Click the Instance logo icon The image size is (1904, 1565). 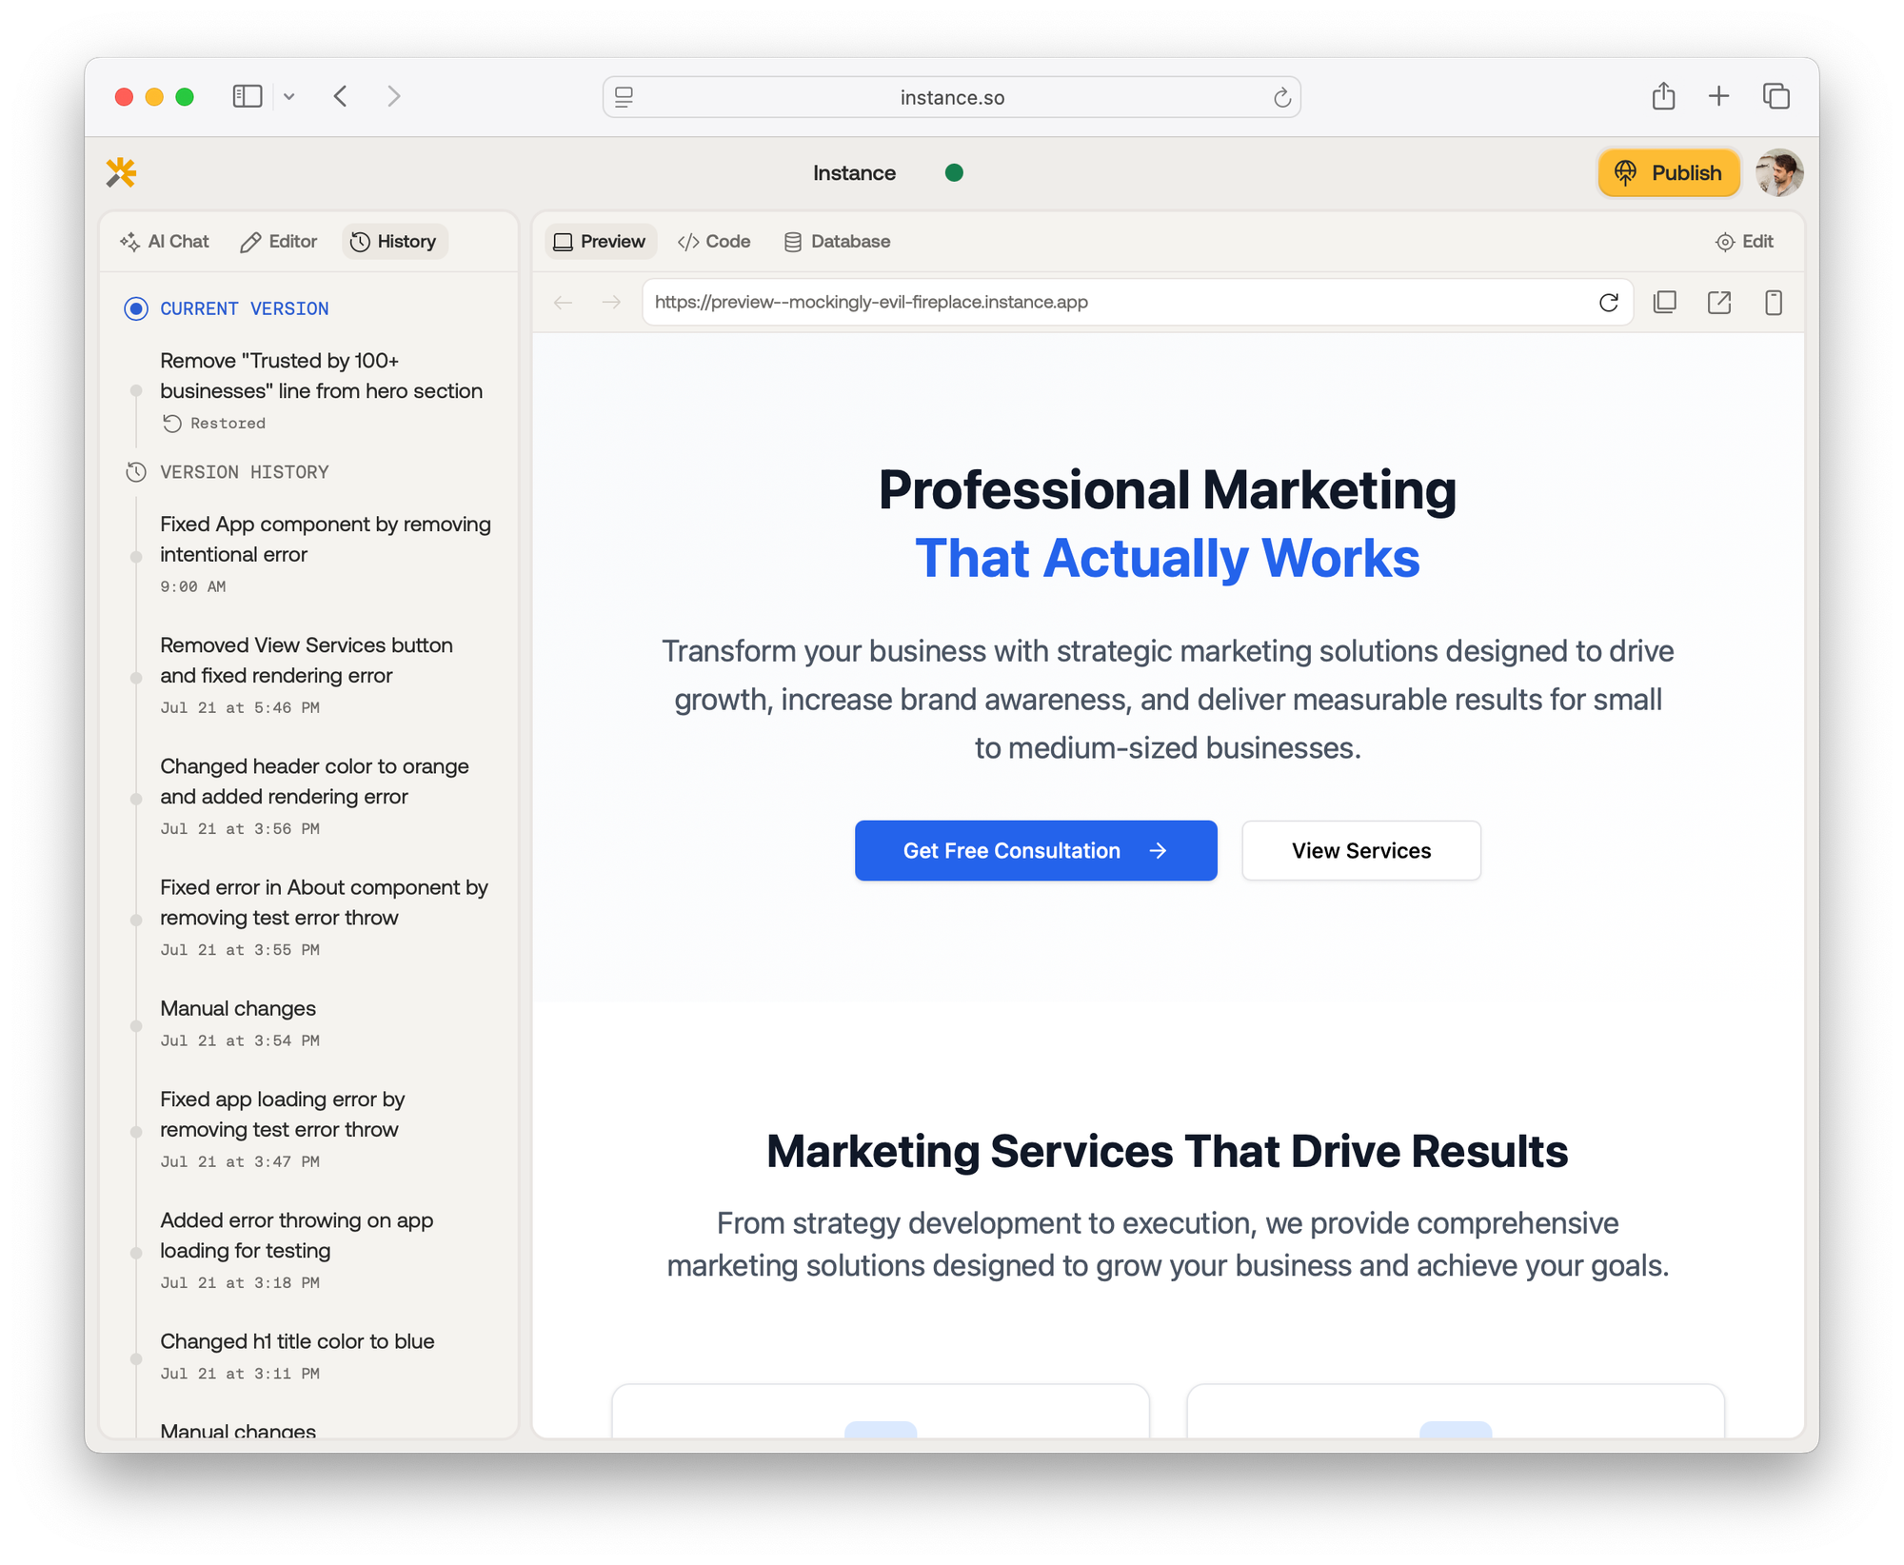(x=121, y=172)
